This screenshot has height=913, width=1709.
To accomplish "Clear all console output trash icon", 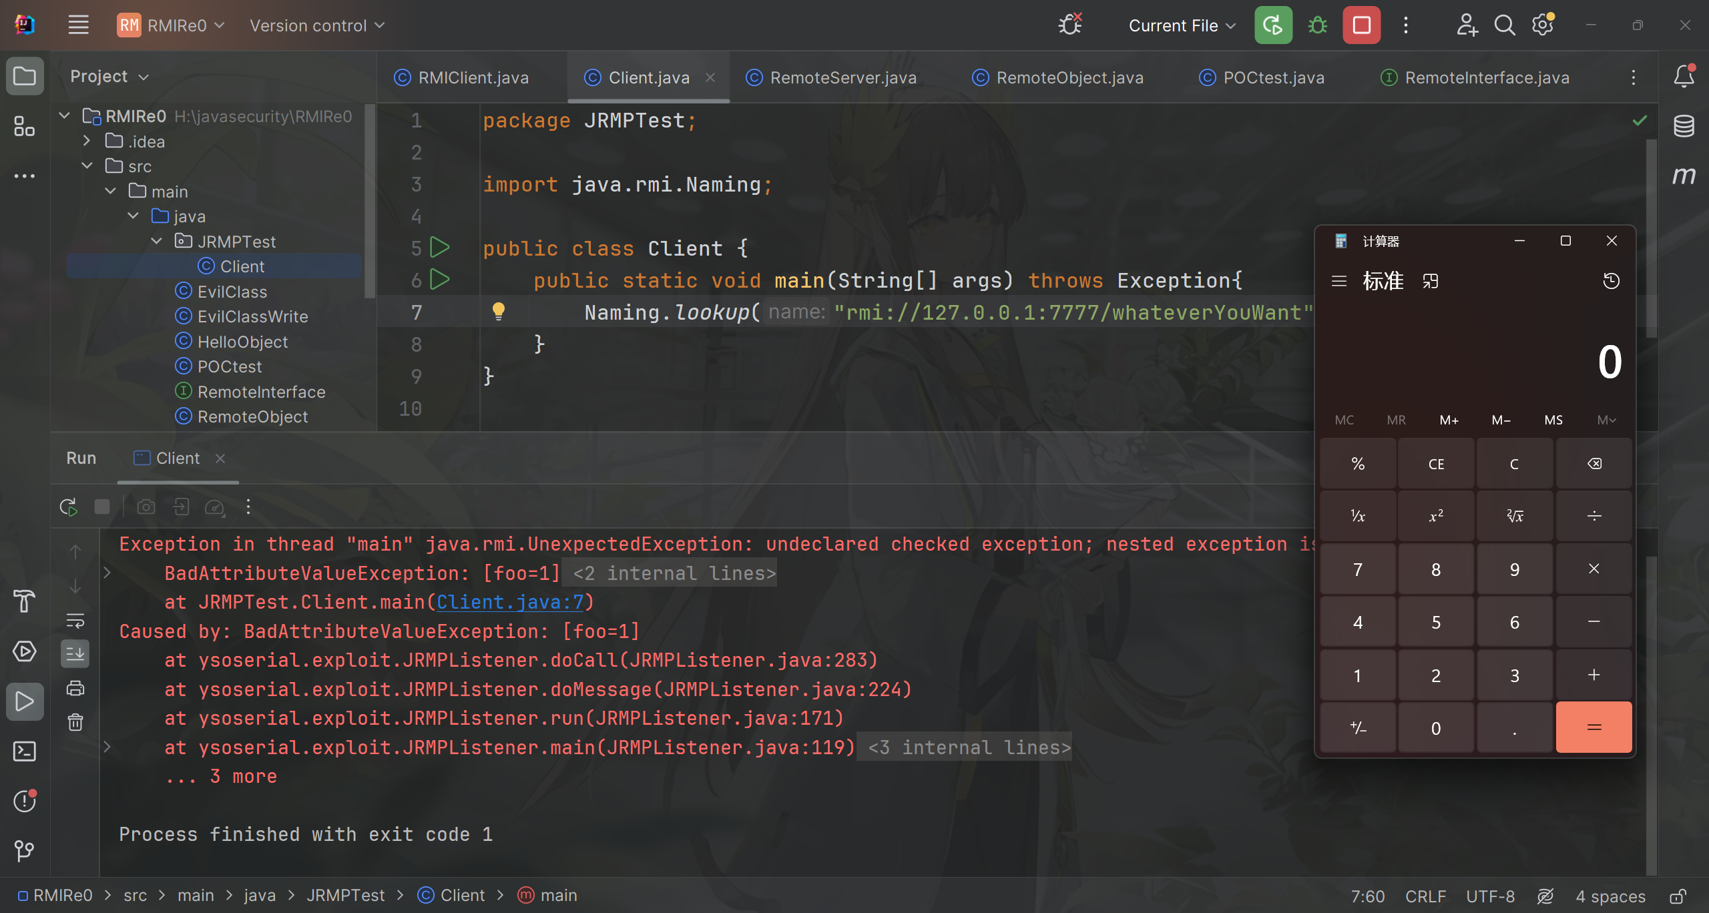I will 75,722.
